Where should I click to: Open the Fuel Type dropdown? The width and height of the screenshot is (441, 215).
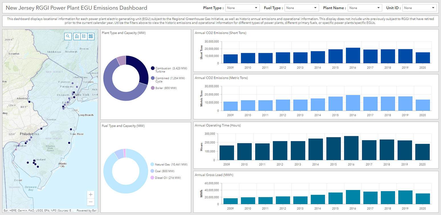[301, 8]
